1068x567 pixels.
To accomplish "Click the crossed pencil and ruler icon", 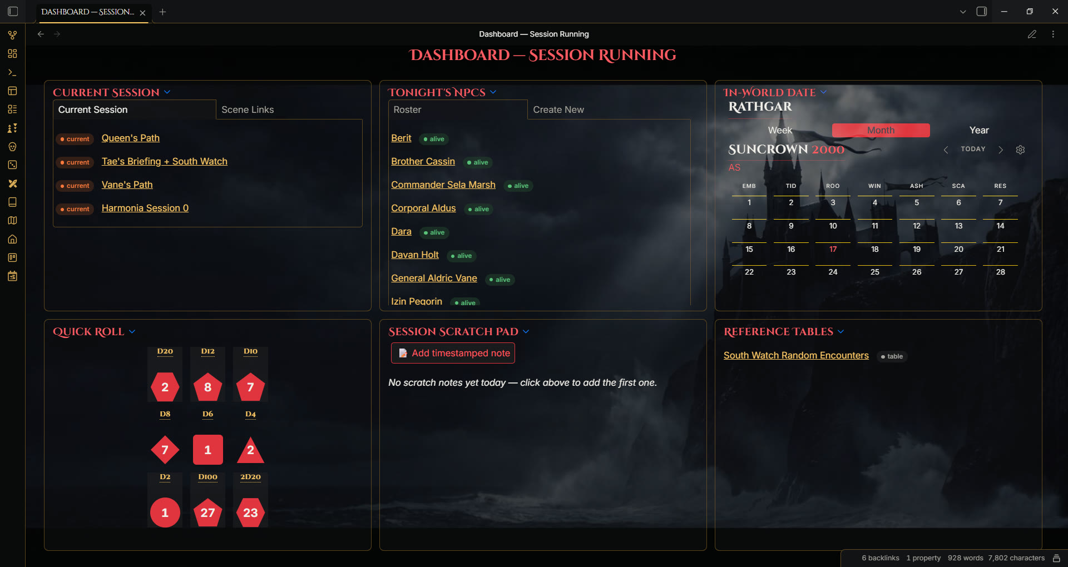I will [x=12, y=183].
